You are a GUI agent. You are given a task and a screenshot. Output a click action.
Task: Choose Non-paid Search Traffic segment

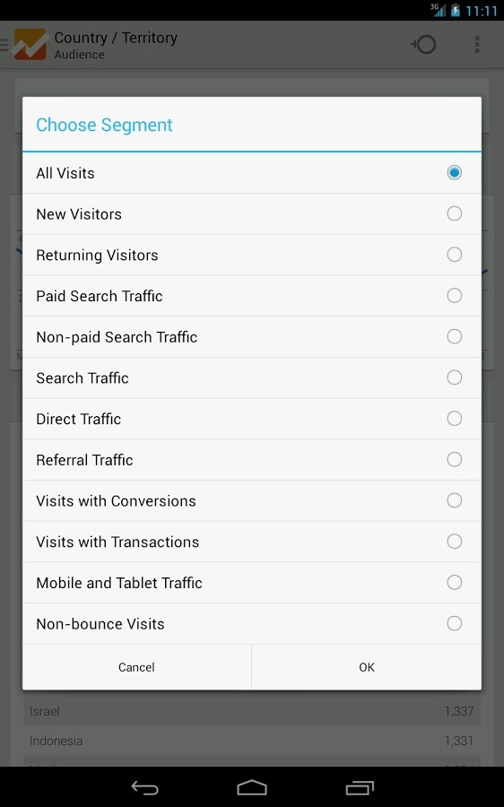[252, 336]
